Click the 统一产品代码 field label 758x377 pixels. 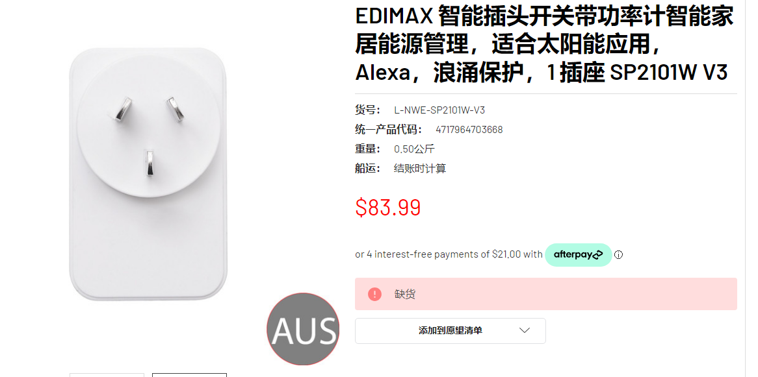point(389,129)
